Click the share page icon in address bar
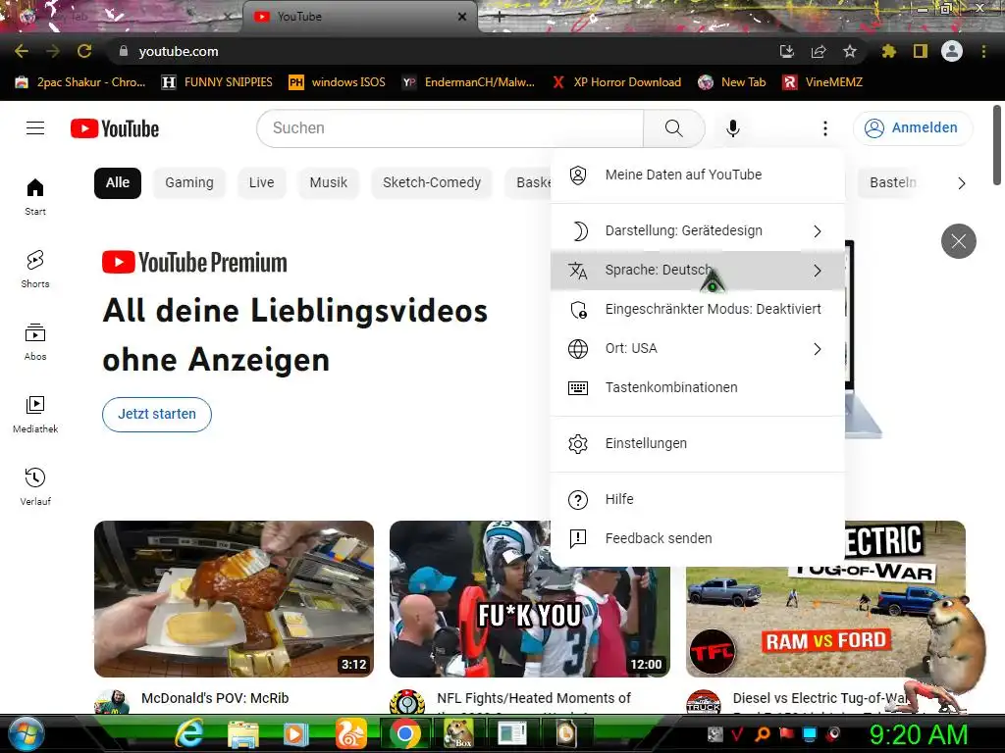1005x753 pixels. click(x=819, y=51)
